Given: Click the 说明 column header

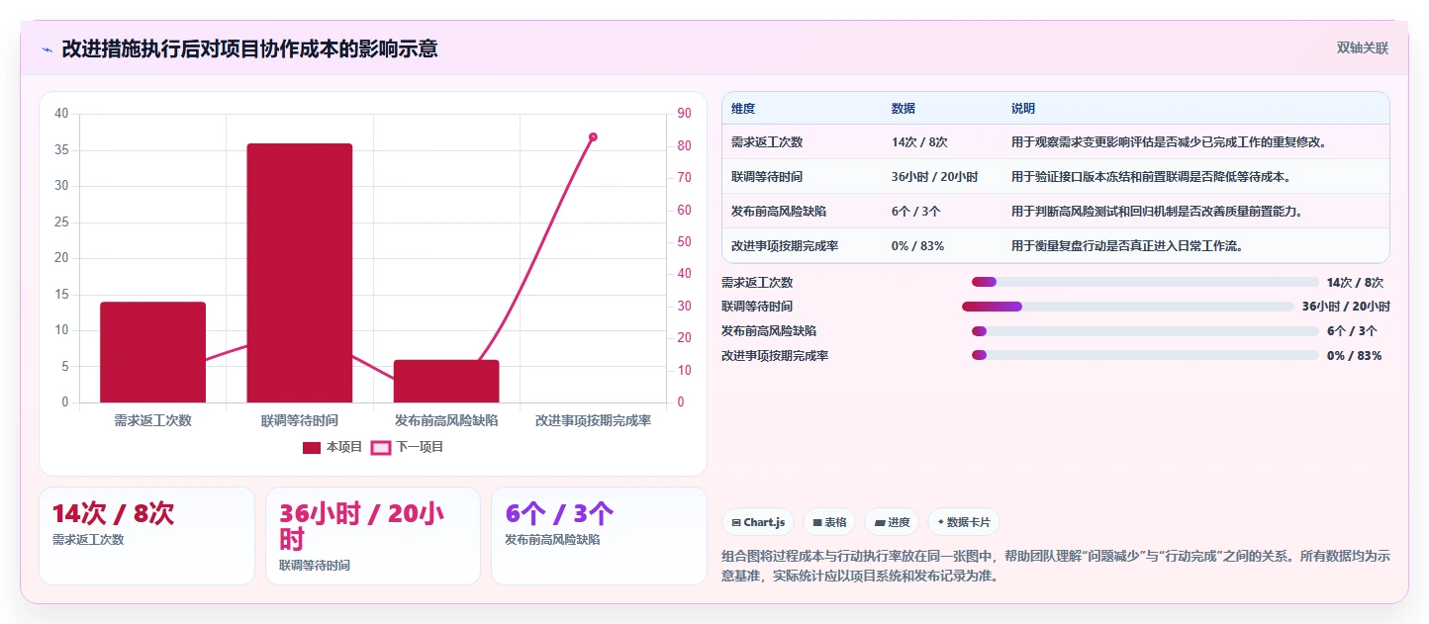Looking at the screenshot, I should tap(1023, 108).
